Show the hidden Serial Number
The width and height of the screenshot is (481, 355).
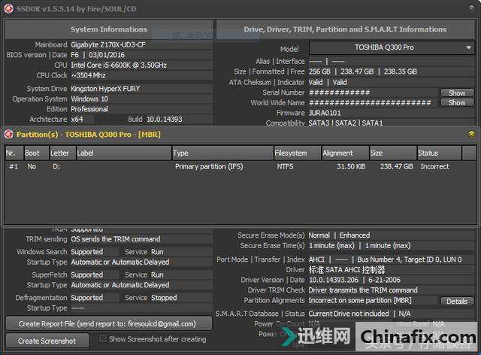(457, 93)
